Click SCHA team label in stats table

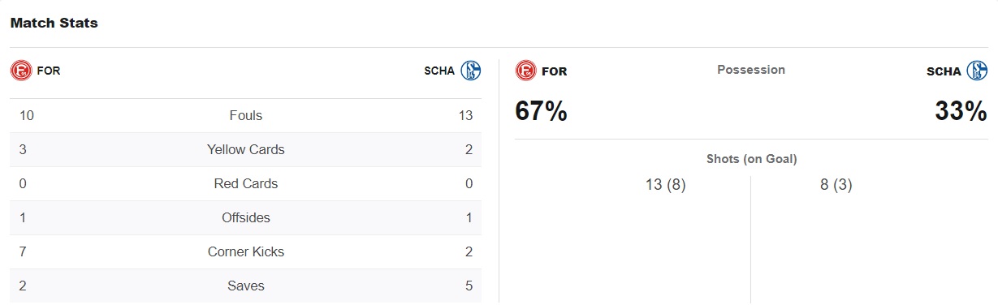pos(439,71)
